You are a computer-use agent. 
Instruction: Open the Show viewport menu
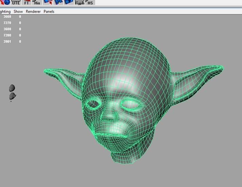click(18, 12)
